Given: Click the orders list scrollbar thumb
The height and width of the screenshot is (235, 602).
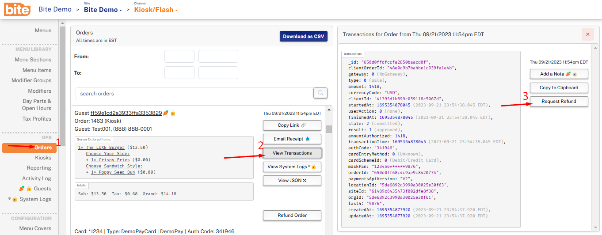Looking at the screenshot, I should 328,129.
